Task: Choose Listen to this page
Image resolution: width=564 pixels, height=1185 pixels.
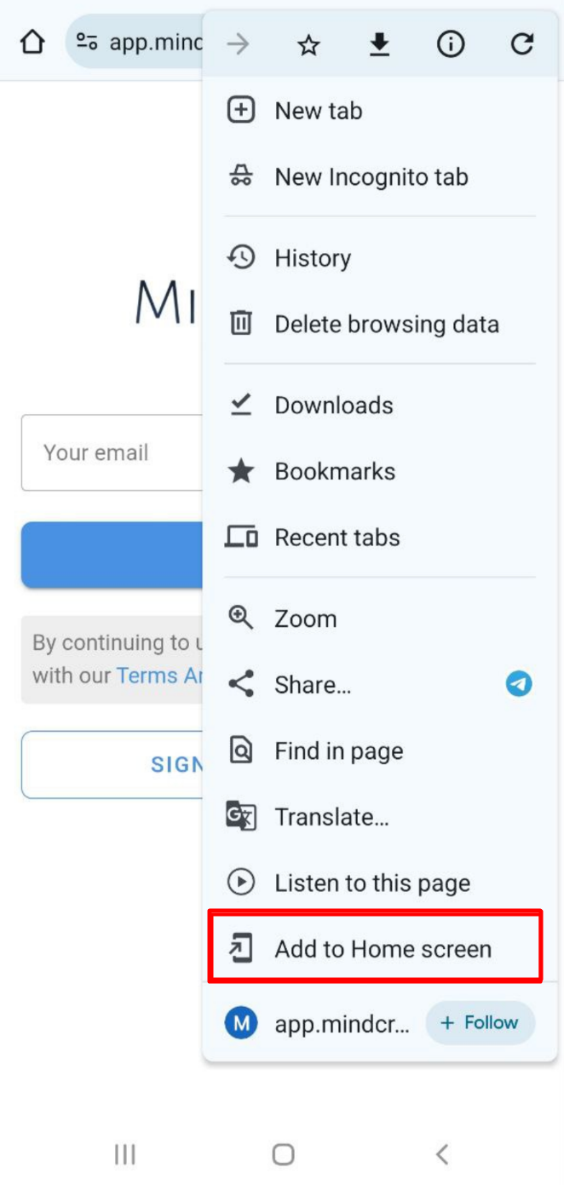Action: [371, 883]
